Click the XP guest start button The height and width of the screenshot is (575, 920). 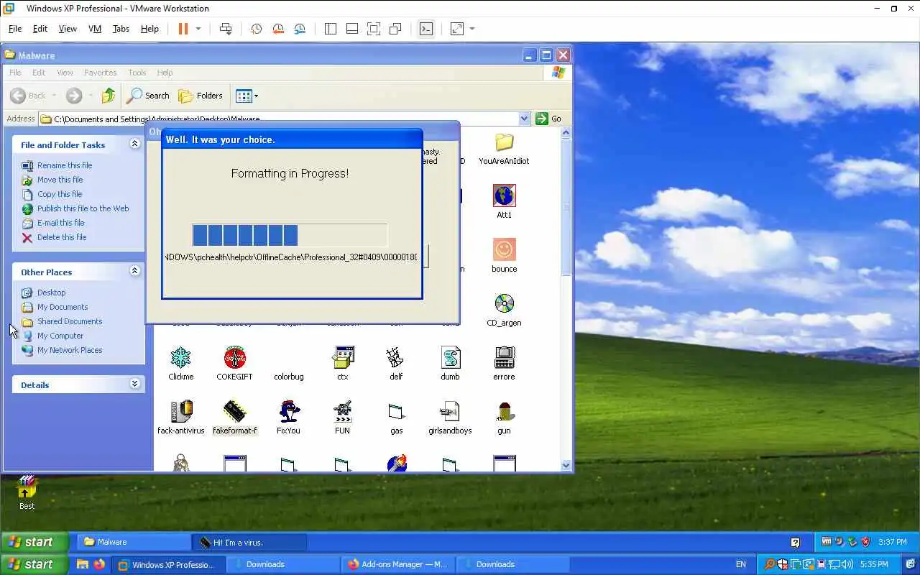click(34, 542)
